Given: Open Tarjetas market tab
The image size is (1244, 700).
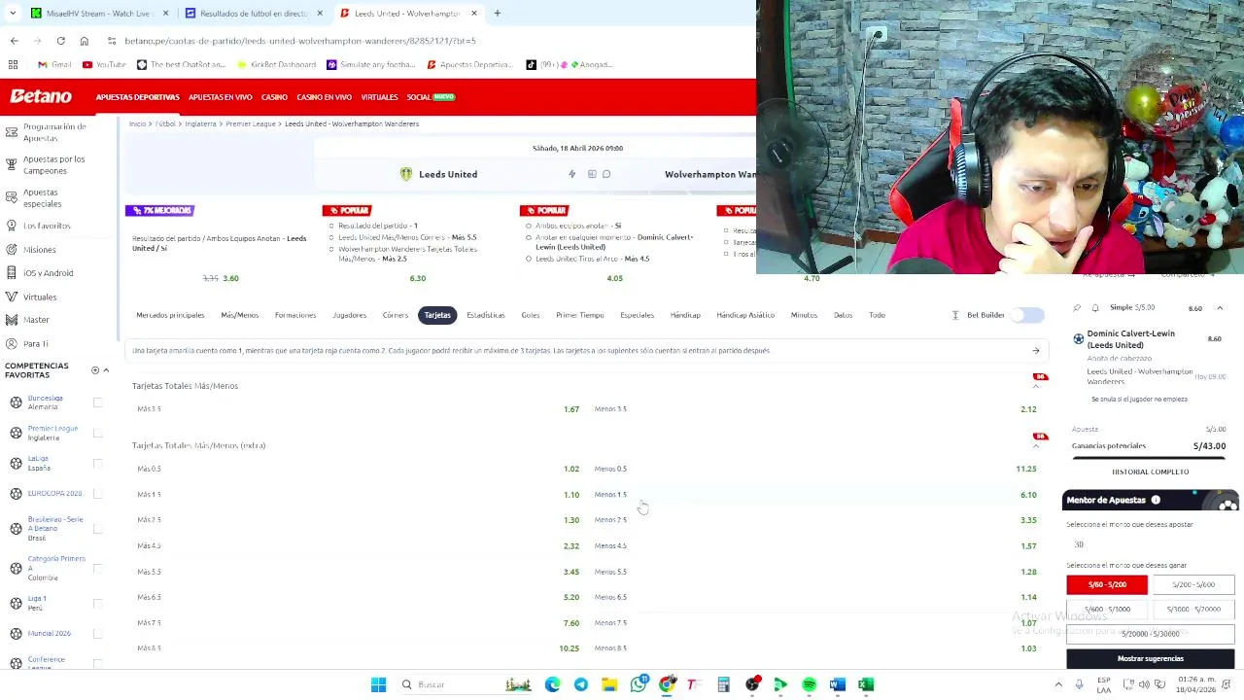Looking at the screenshot, I should coord(437,315).
